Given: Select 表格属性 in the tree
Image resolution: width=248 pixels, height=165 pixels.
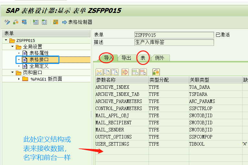Looking at the screenshot, I should click(x=39, y=53).
